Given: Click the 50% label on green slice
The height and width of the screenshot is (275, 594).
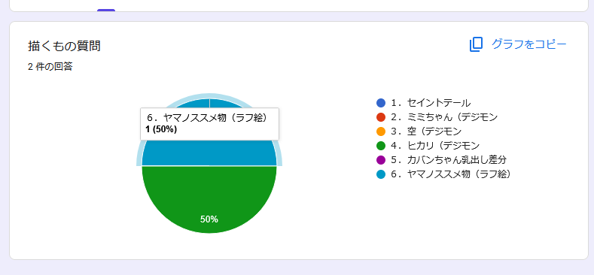Looking at the screenshot, I should click(x=209, y=219).
